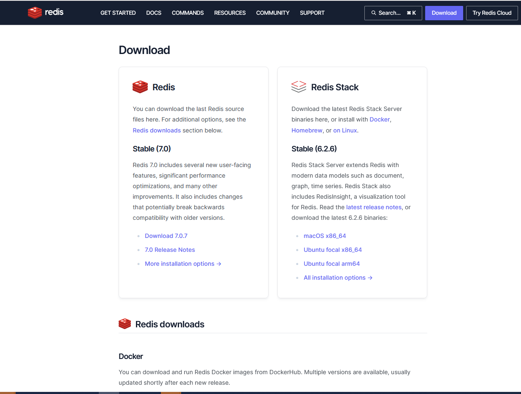This screenshot has width=521, height=394.
Task: Click the Try Redis Cloud button
Action: (492, 13)
